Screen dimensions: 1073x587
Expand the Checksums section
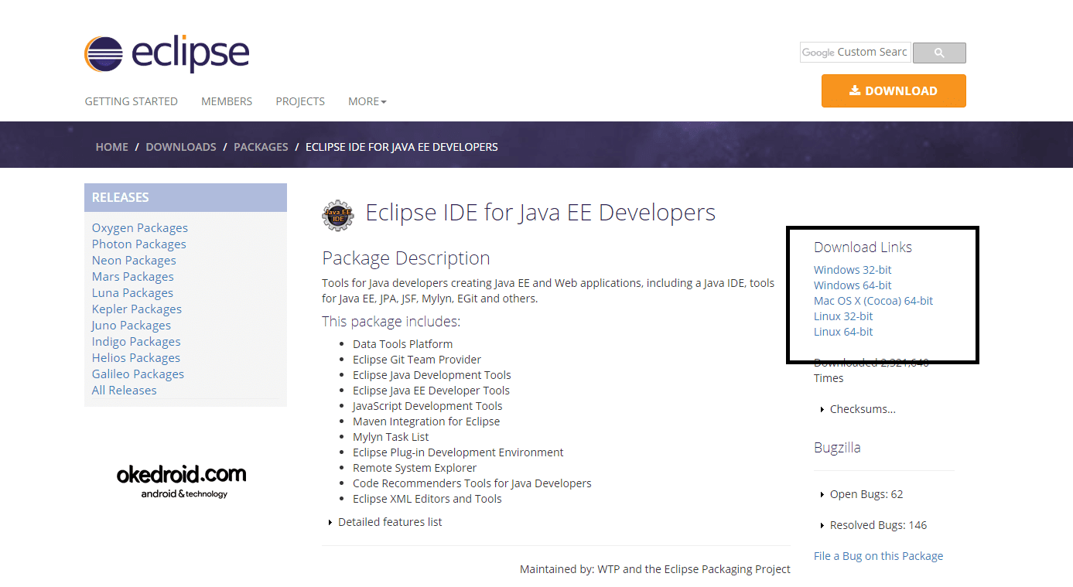pyautogui.click(x=858, y=409)
